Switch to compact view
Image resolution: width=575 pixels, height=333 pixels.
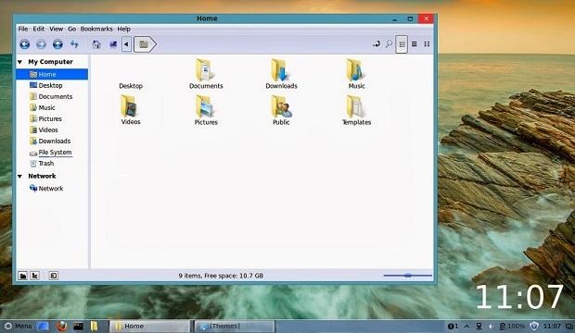(427, 43)
